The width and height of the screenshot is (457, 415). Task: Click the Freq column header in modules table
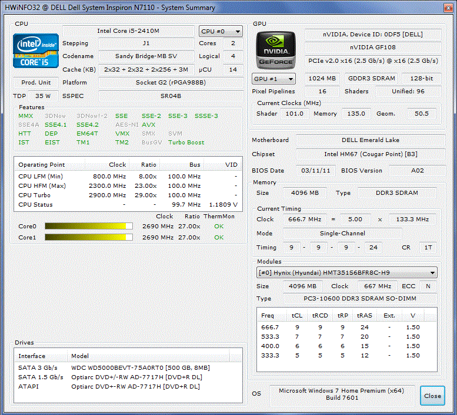click(x=272, y=316)
